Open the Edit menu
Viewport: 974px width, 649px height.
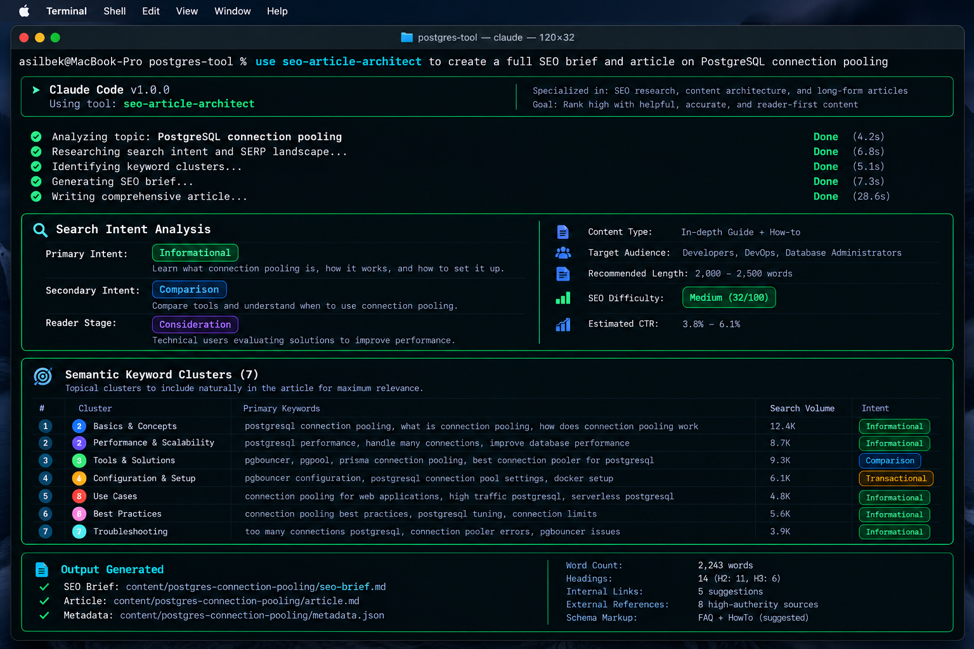coord(151,11)
